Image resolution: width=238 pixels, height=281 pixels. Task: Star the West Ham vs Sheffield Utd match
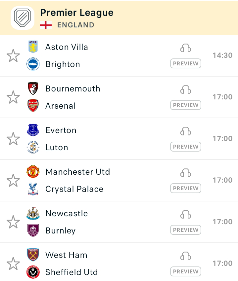13,263
